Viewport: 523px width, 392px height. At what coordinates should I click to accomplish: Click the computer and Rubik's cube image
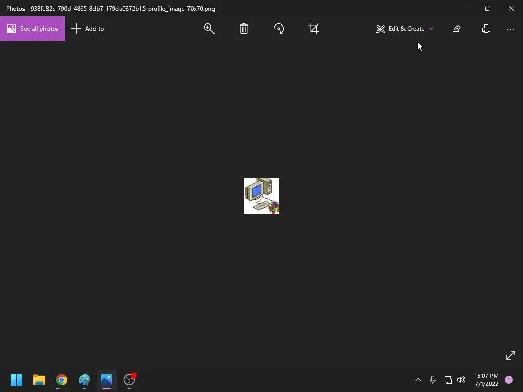[x=261, y=196]
